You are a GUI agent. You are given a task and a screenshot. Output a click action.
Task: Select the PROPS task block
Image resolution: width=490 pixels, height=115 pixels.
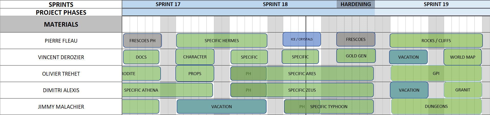[195, 74]
